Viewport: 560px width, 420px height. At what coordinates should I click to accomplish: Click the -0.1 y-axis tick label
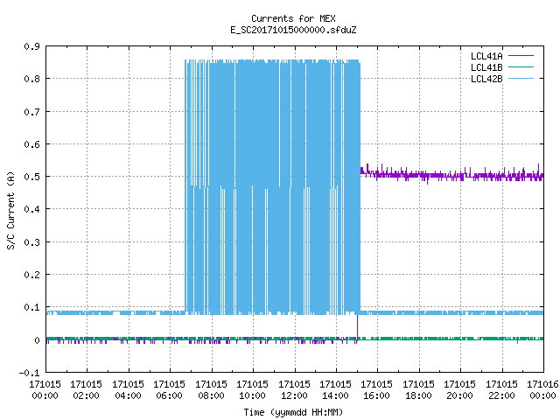29,373
